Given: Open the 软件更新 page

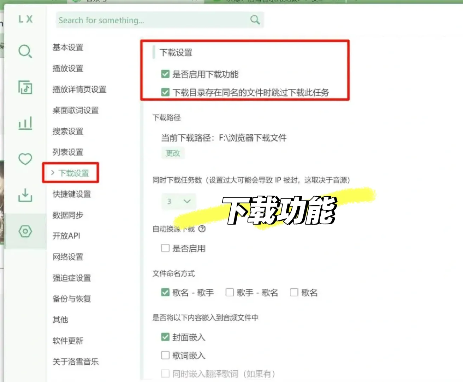Looking at the screenshot, I should (x=67, y=341).
